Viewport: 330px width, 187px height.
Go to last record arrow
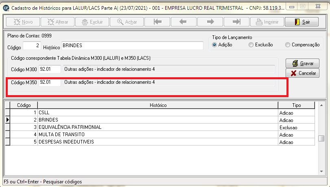236,22
